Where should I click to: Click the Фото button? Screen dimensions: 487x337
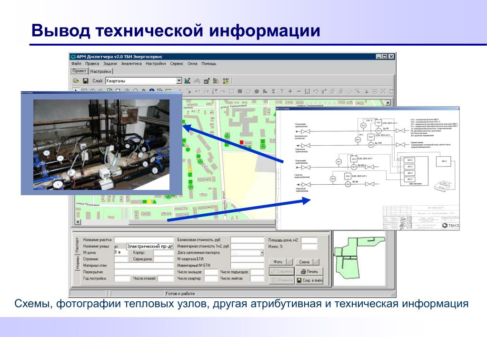click(x=278, y=262)
